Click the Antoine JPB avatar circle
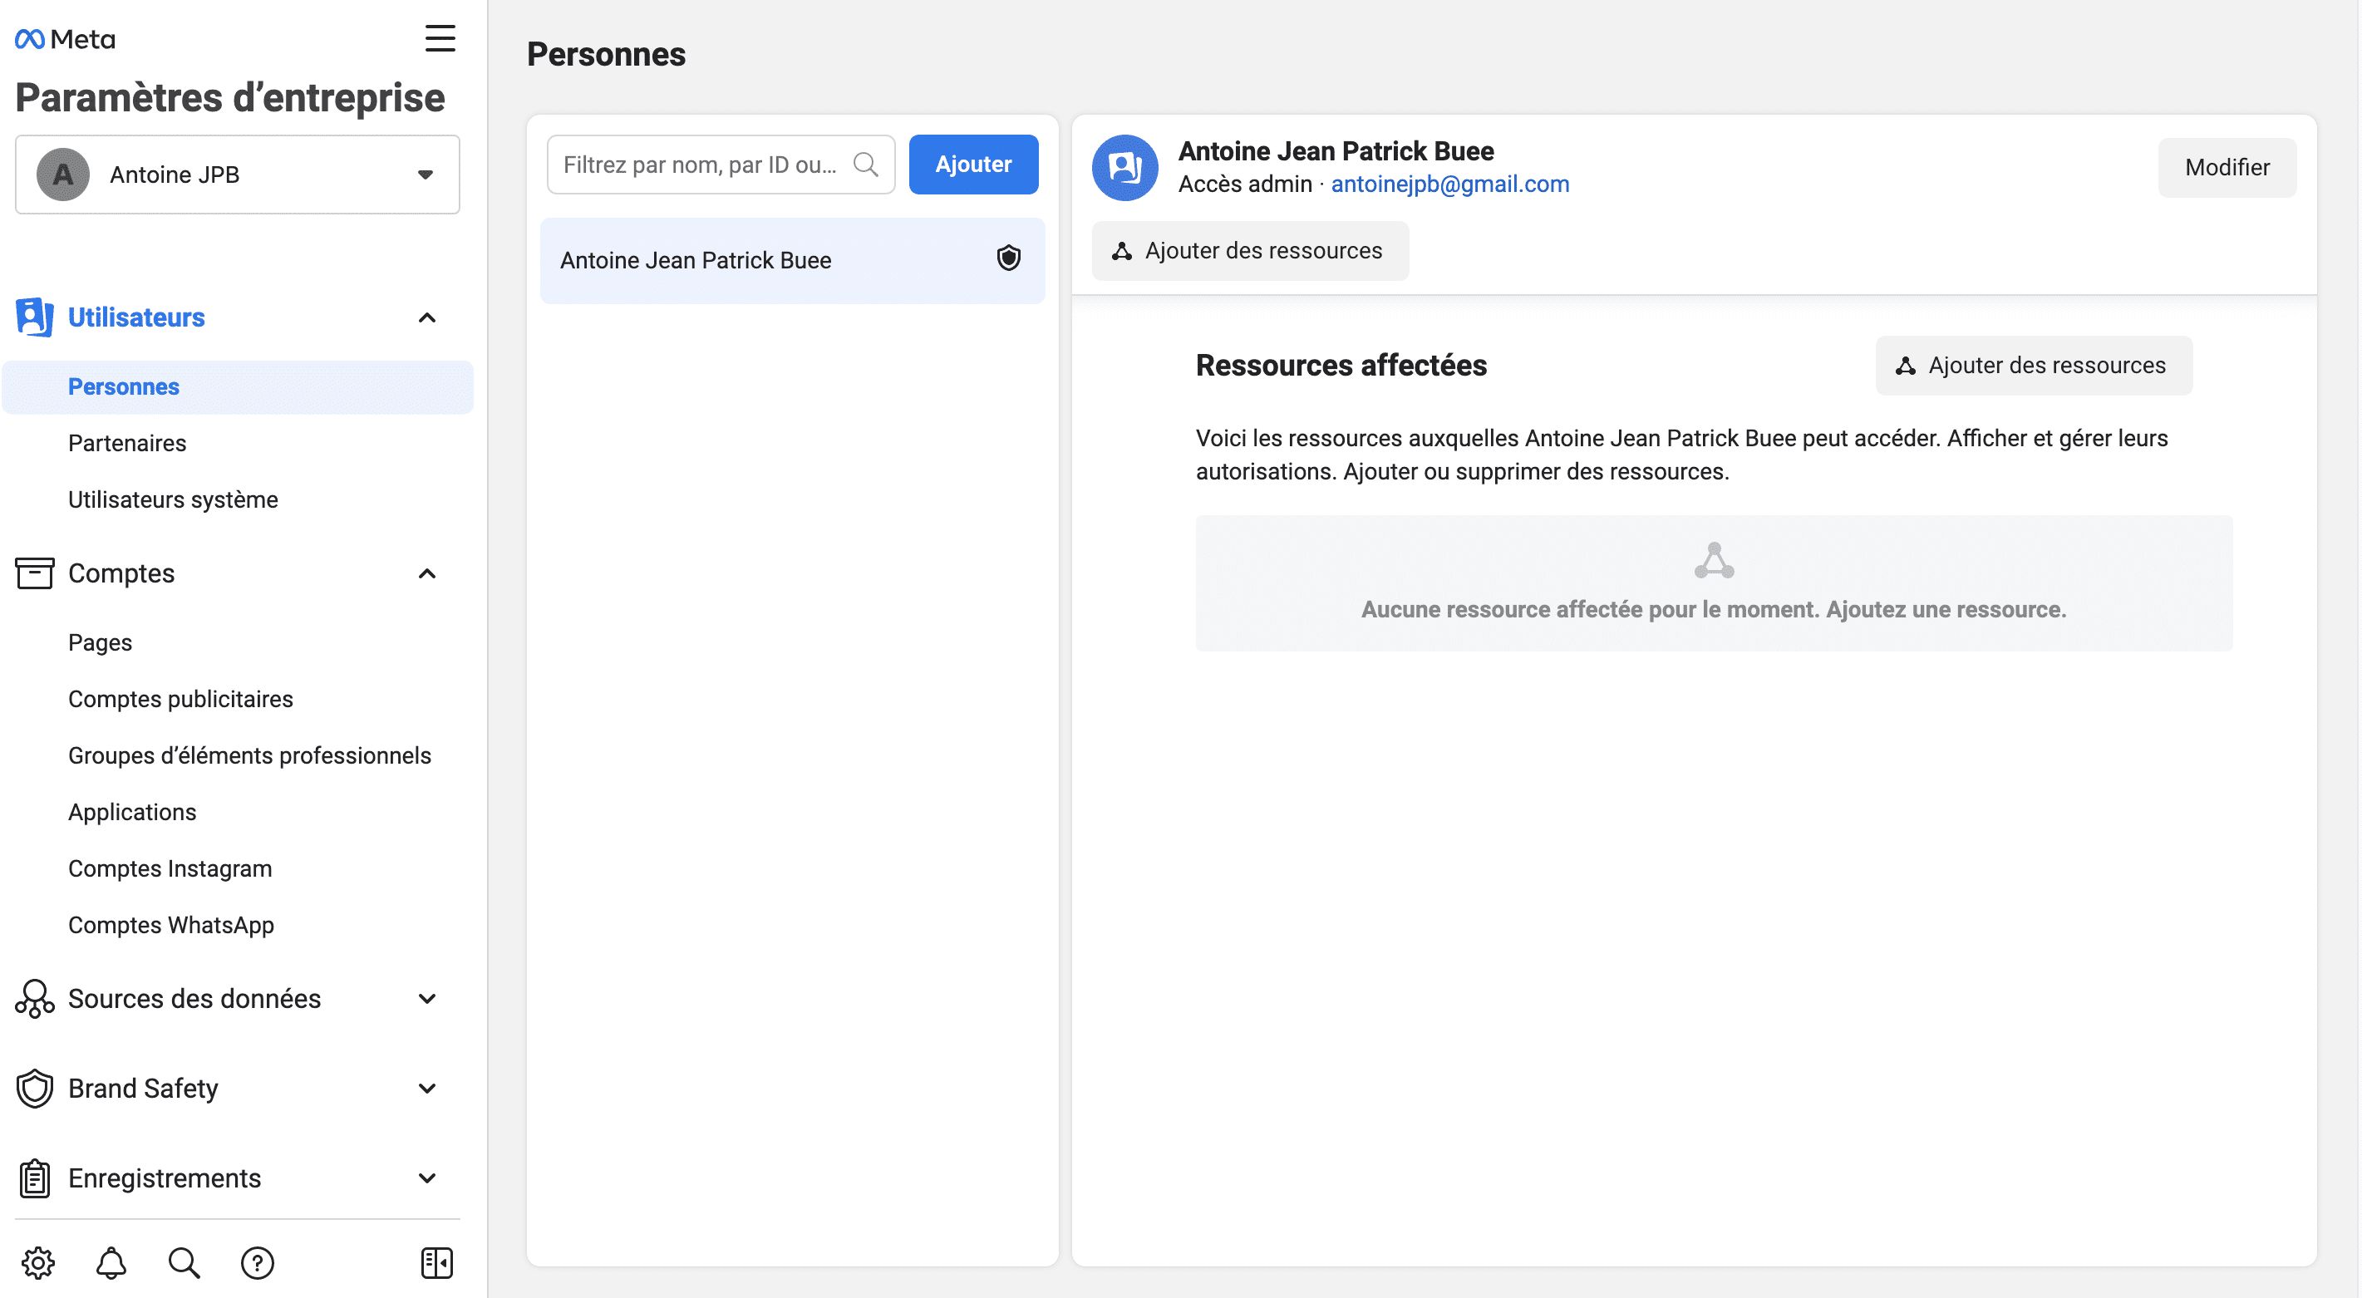 coord(63,175)
